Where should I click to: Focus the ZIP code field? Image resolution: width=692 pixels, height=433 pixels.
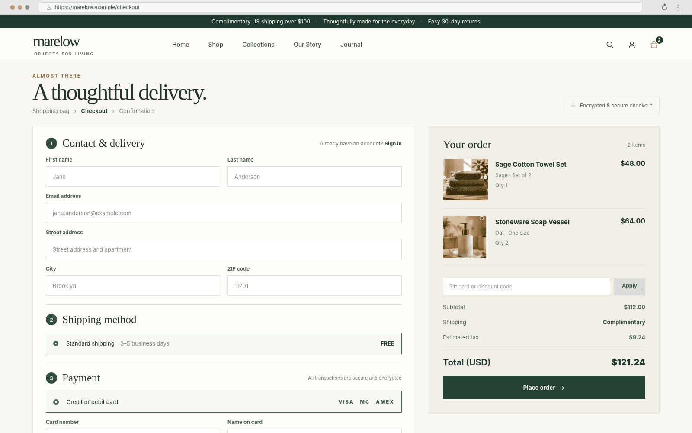pos(314,286)
